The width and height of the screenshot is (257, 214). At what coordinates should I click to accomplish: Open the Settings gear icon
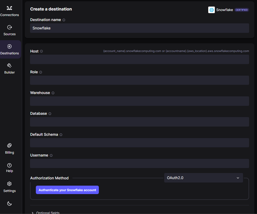(x=9, y=184)
